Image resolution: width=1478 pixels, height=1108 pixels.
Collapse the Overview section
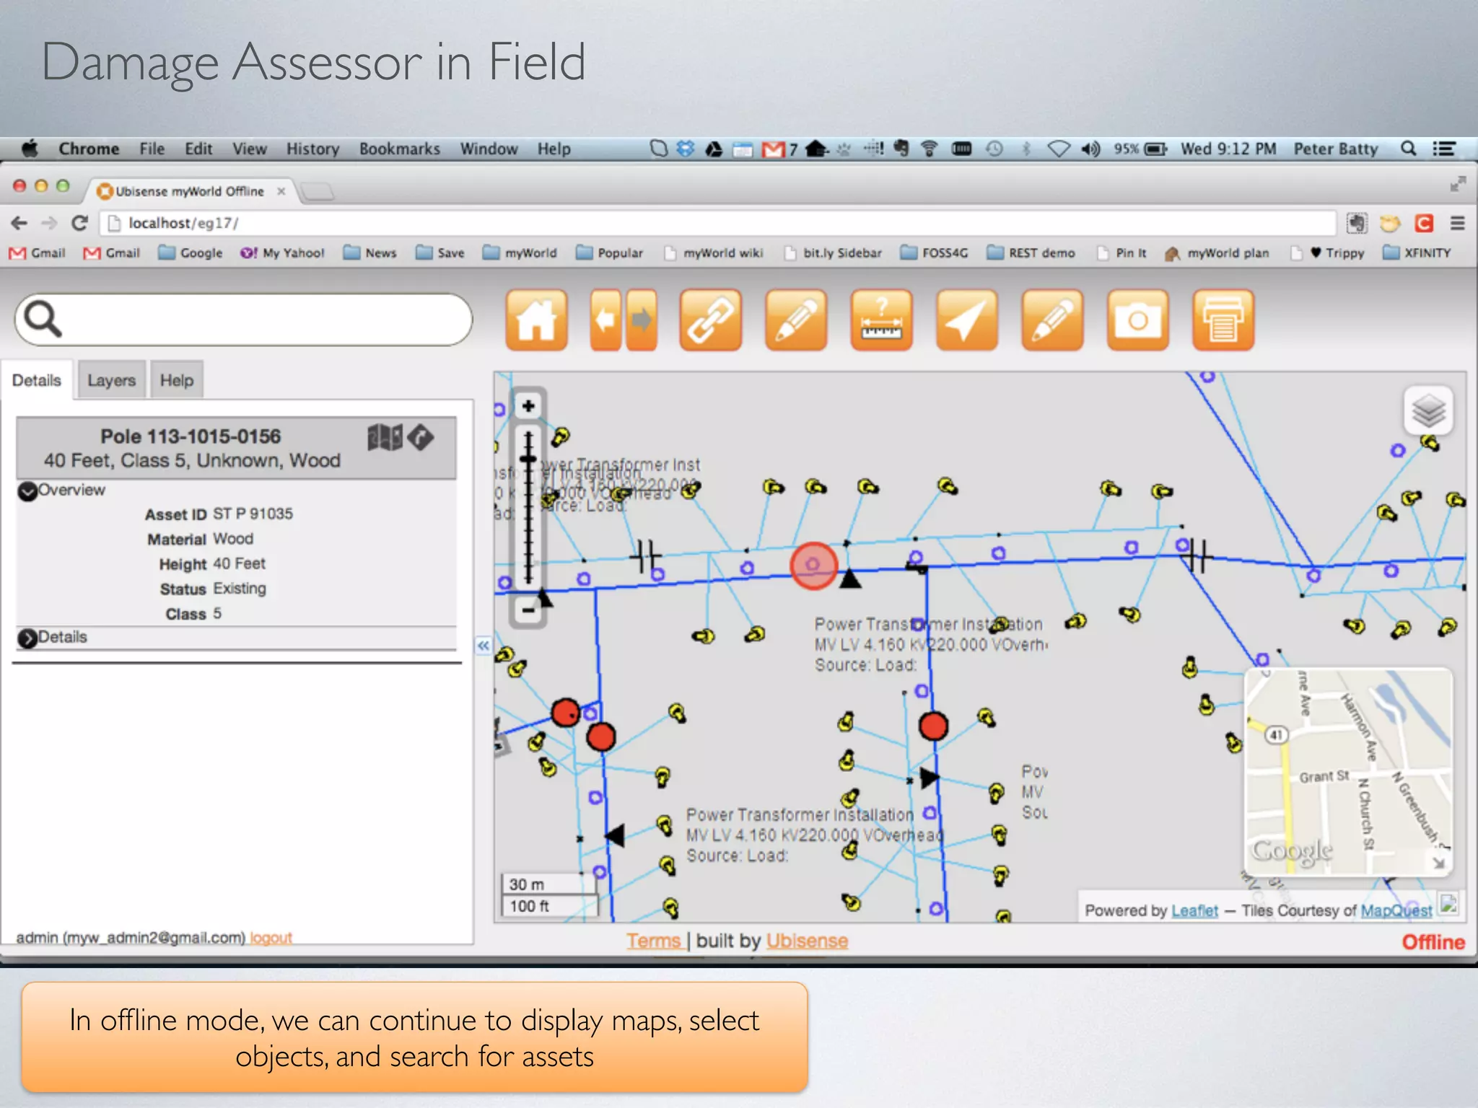27,491
